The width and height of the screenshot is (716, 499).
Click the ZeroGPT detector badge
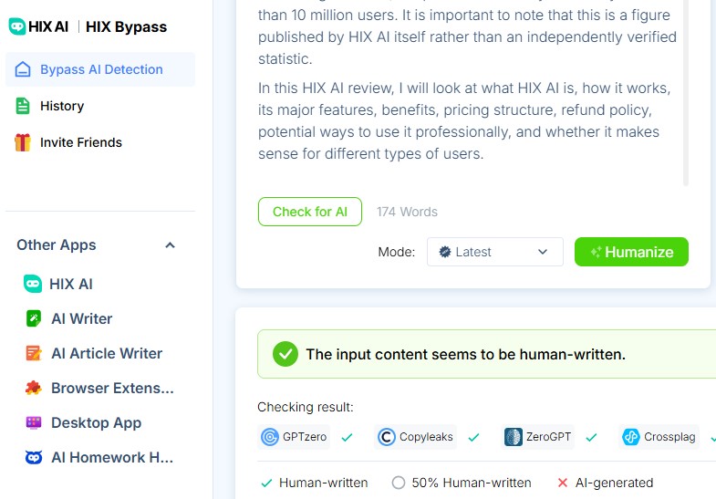[x=537, y=437]
